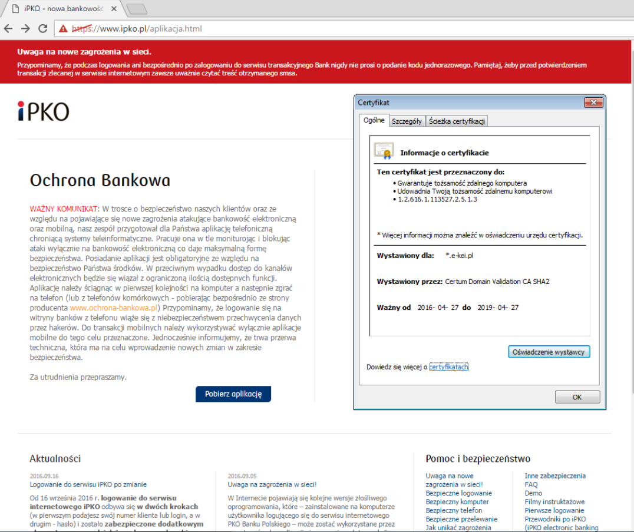Screen dimensions: 634x532
Task: Open the Bezpieczne logowanie link
Action: coord(459,493)
